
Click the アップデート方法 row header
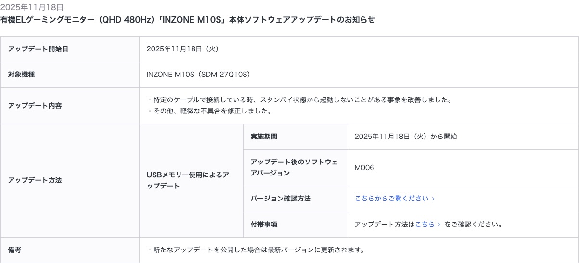(x=35, y=180)
